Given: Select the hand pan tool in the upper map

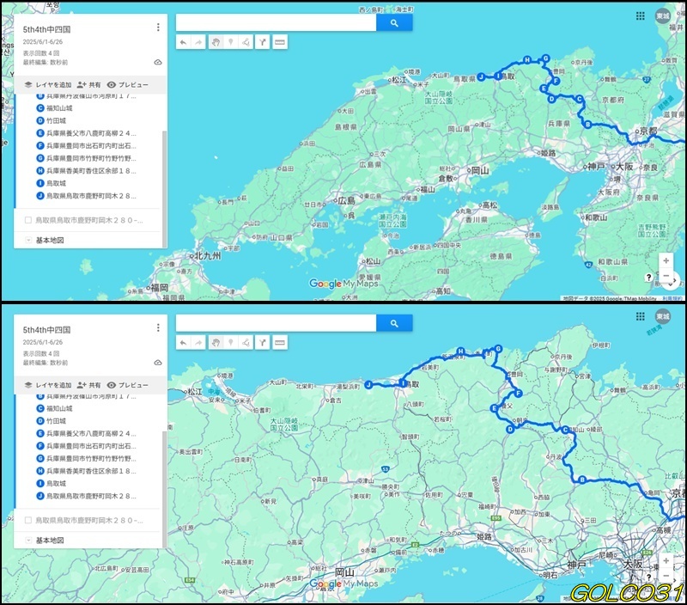Looking at the screenshot, I should coord(216,41).
